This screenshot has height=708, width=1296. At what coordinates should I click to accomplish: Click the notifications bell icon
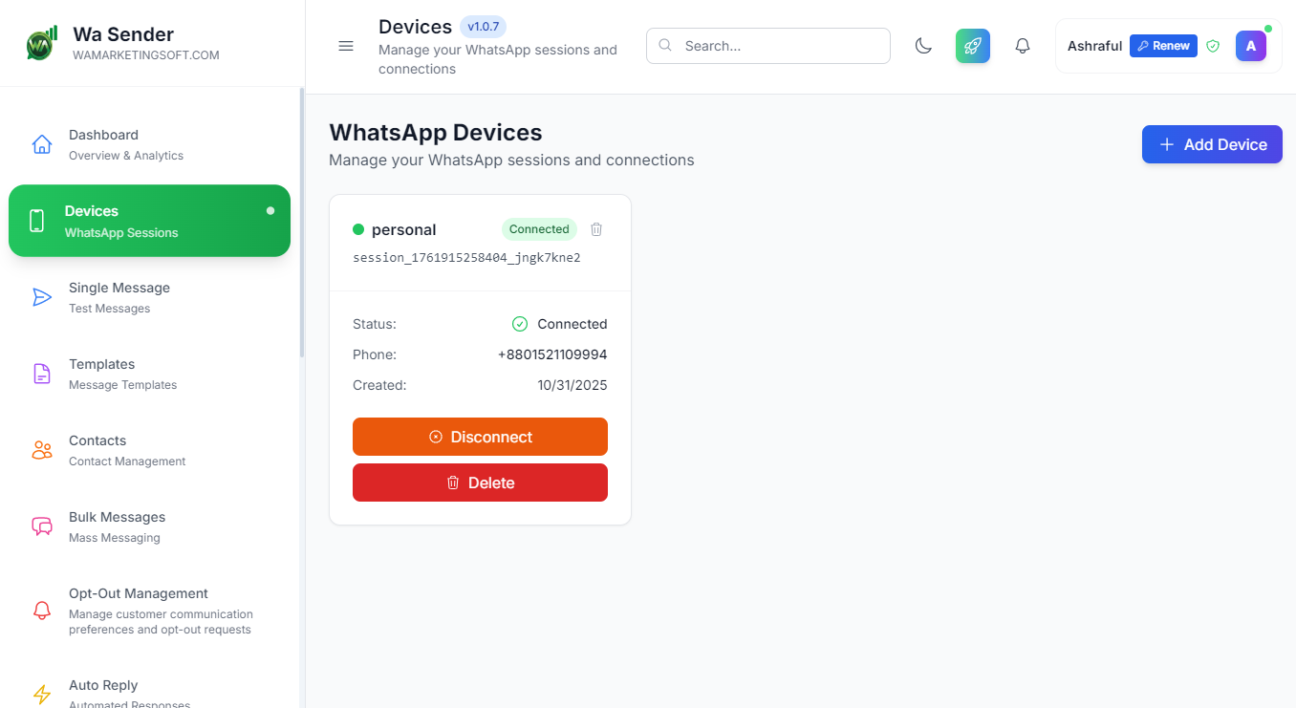click(x=1022, y=45)
